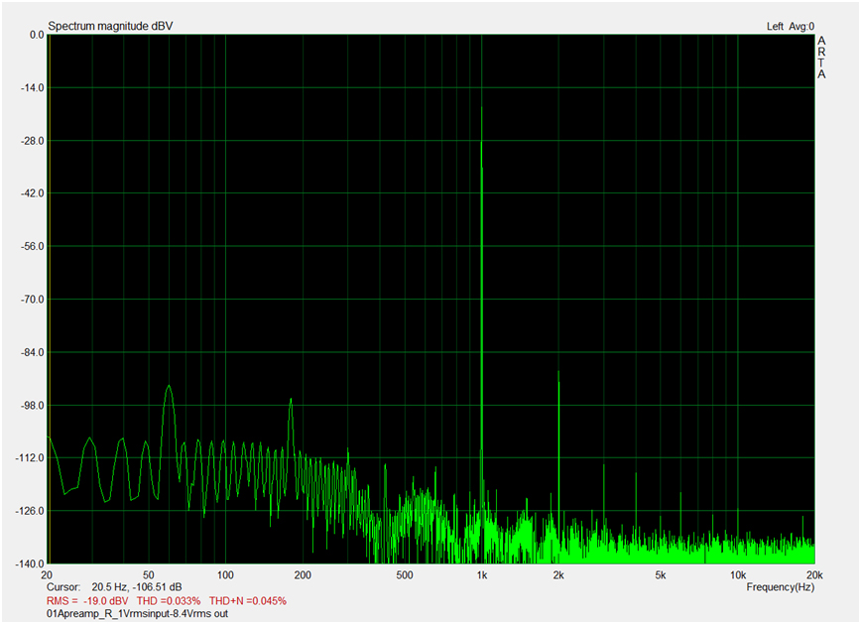Viewport: 861px width, 624px height.
Task: Click the 0.0 y-axis top label
Action: click(x=36, y=35)
